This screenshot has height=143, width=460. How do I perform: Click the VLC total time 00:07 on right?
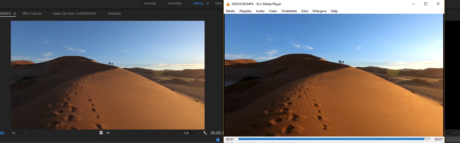point(438,139)
